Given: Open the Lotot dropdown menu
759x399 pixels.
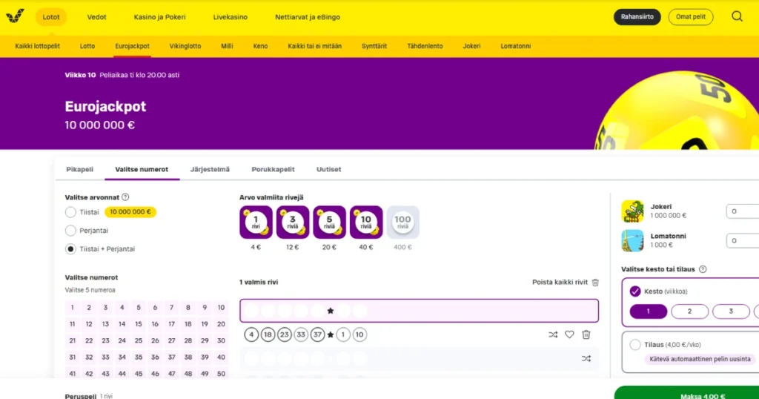Looking at the screenshot, I should pos(51,16).
